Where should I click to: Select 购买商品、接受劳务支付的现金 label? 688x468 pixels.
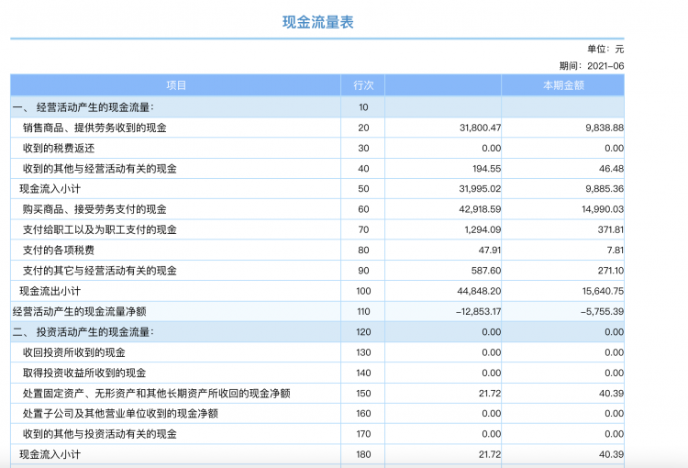(94, 209)
